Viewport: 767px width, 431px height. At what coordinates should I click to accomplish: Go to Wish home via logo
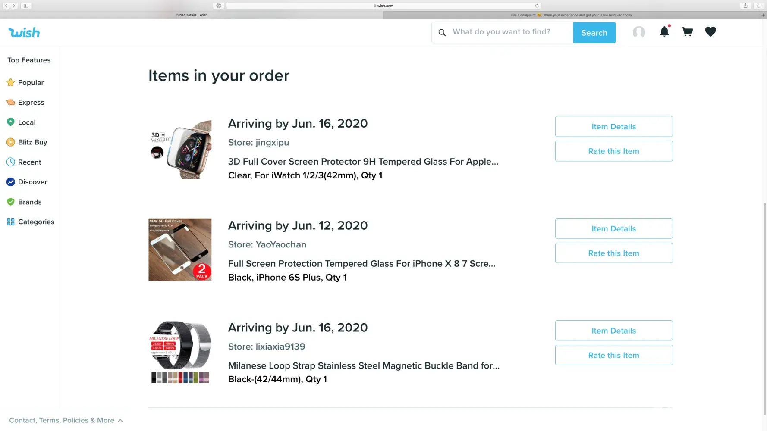click(x=24, y=33)
